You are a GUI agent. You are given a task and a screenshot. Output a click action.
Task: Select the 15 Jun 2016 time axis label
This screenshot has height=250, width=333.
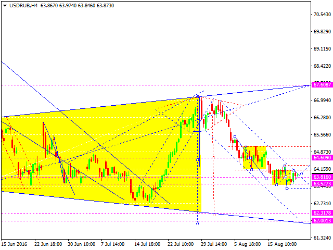point(14,244)
